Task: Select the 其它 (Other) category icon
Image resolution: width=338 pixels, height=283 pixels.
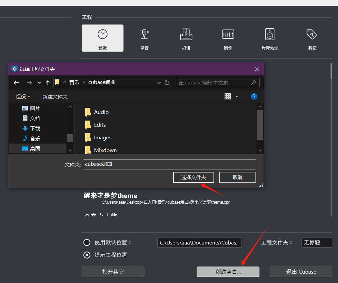Action: tap(312, 38)
